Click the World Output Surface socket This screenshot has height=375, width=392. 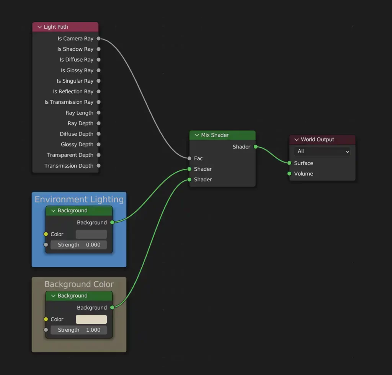pyautogui.click(x=289, y=163)
